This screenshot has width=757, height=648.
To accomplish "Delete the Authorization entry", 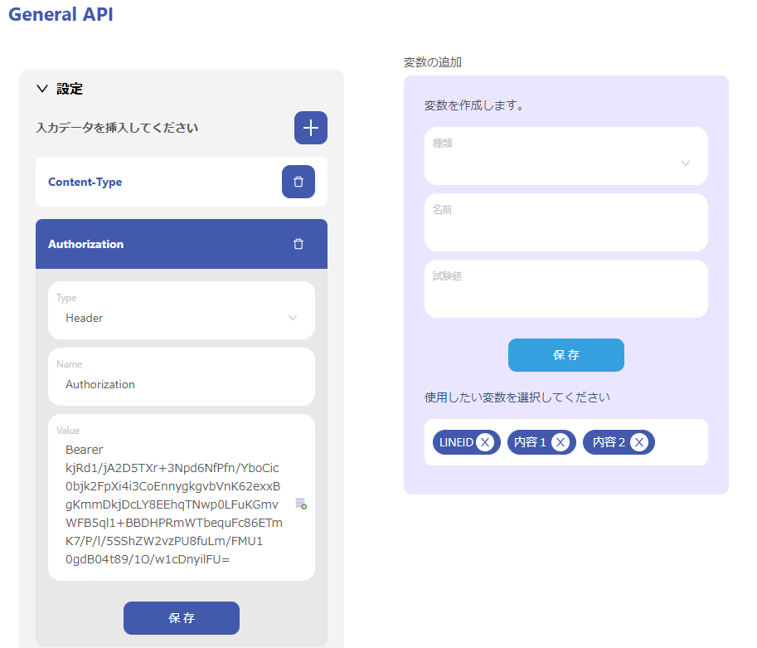I will pyautogui.click(x=298, y=244).
